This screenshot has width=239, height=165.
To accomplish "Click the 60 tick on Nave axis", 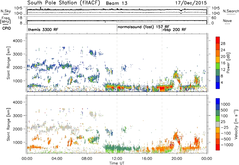I will [x=214, y=18].
